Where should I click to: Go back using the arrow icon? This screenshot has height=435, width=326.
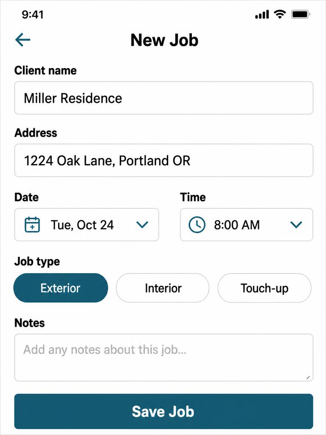coord(23,40)
